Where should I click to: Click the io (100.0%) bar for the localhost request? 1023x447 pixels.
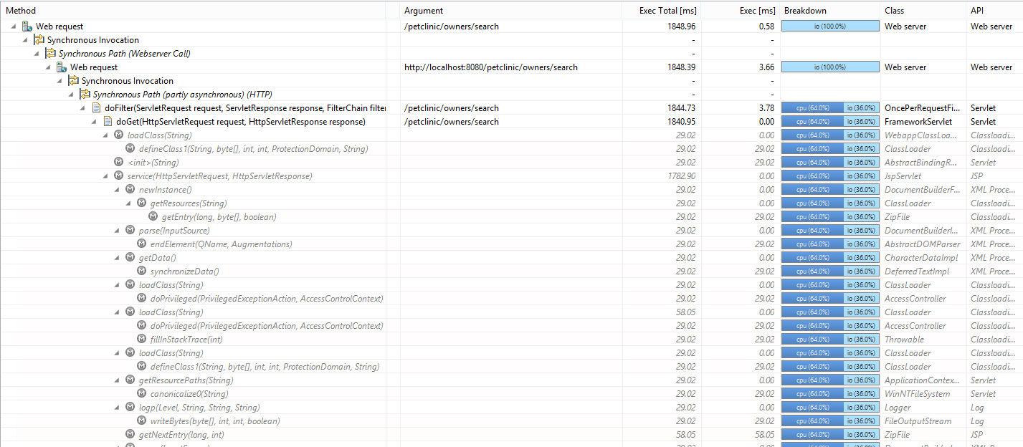pyautogui.click(x=829, y=67)
